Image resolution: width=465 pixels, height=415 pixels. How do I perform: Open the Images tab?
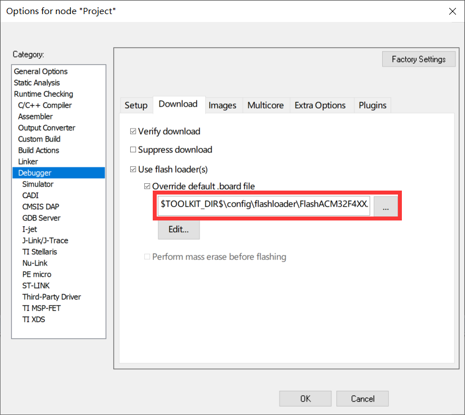[222, 105]
